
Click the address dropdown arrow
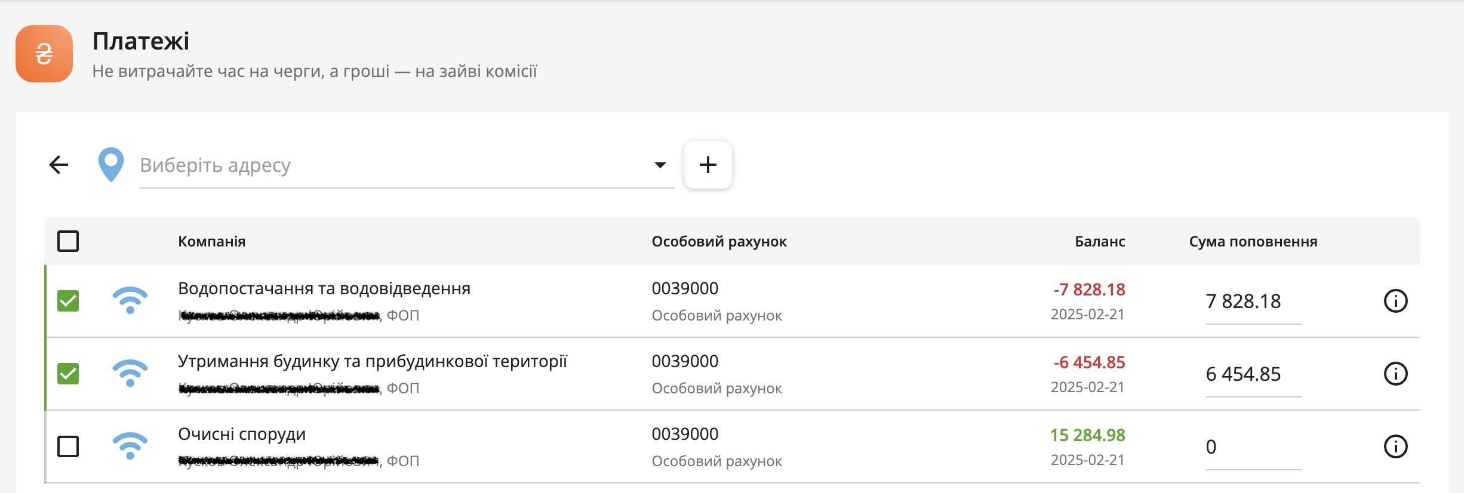pyautogui.click(x=660, y=165)
